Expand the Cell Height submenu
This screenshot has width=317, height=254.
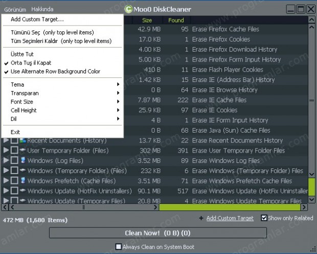click(62, 110)
